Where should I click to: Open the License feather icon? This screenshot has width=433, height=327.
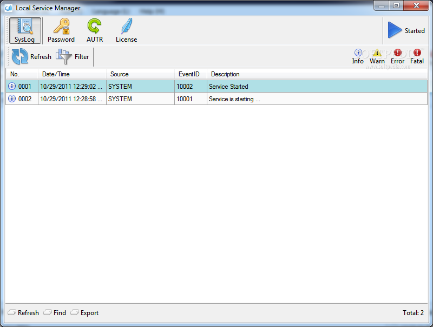pyautogui.click(x=127, y=27)
